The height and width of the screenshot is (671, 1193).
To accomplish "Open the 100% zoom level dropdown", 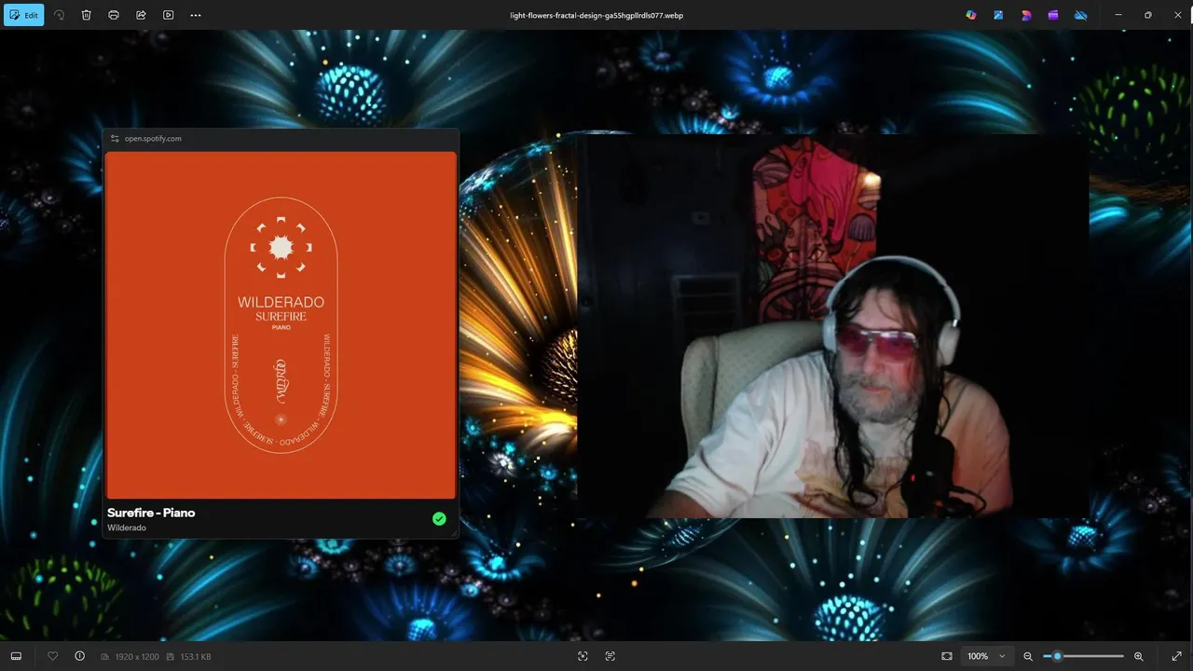I will (986, 656).
